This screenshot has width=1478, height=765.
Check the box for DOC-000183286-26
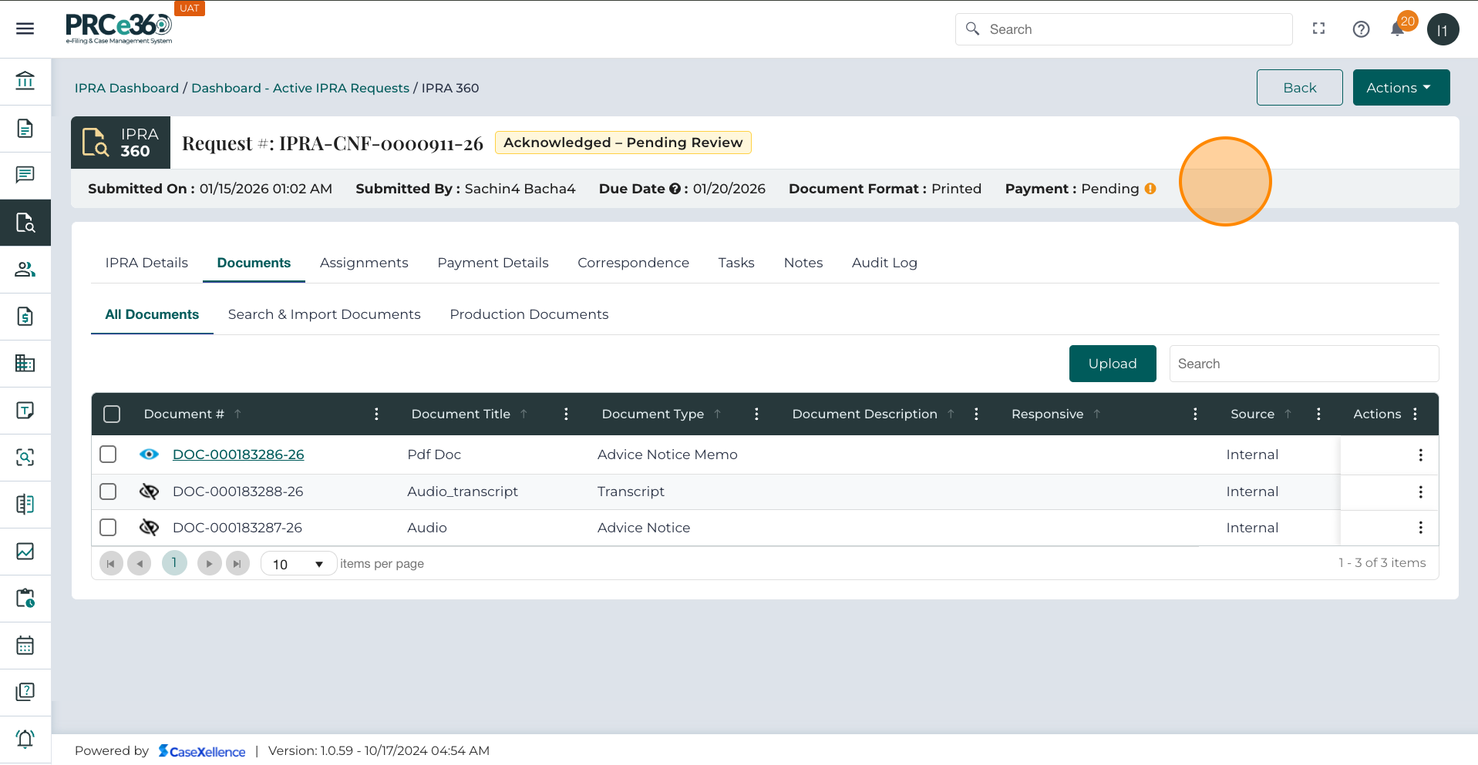point(109,455)
